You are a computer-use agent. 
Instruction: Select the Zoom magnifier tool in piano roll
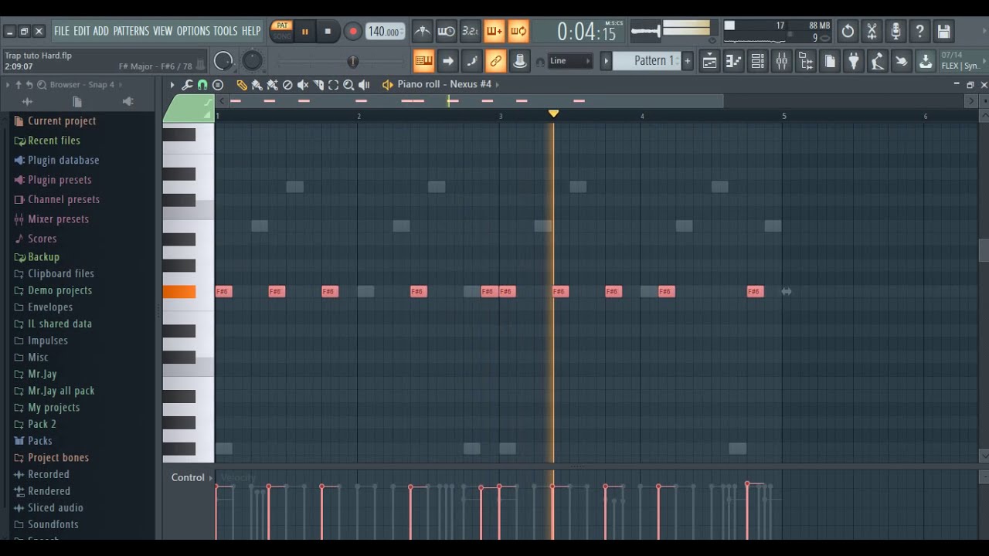348,85
